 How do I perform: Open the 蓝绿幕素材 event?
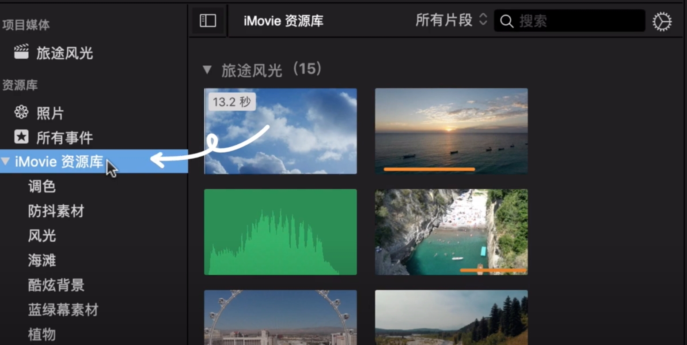click(x=63, y=310)
